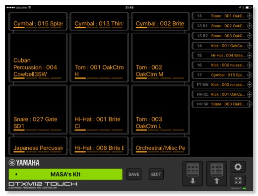This screenshot has height=196, width=258.
Task: Tap the plus icon on HH SP row
Action: [250, 104]
